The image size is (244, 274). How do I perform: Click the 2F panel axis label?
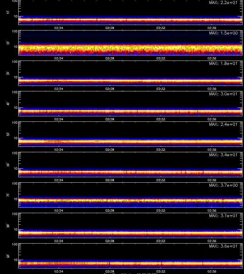(8, 43)
